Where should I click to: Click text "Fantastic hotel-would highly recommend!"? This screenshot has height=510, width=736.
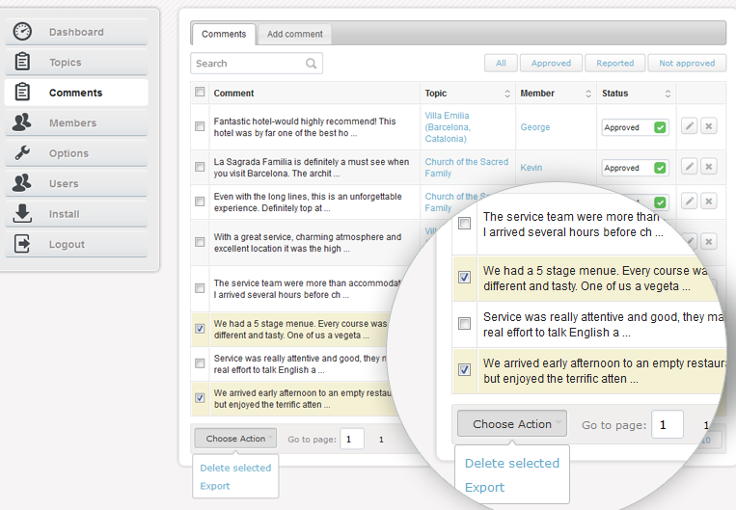295,121
